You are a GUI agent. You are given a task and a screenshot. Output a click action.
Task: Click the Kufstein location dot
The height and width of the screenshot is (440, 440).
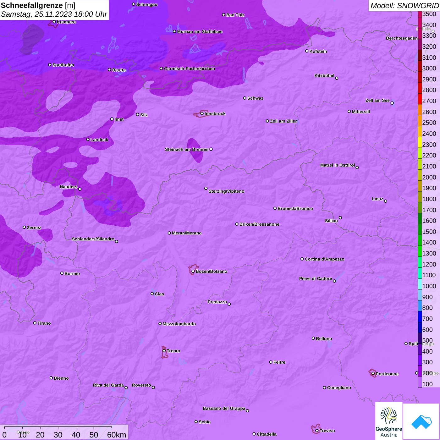307,51
